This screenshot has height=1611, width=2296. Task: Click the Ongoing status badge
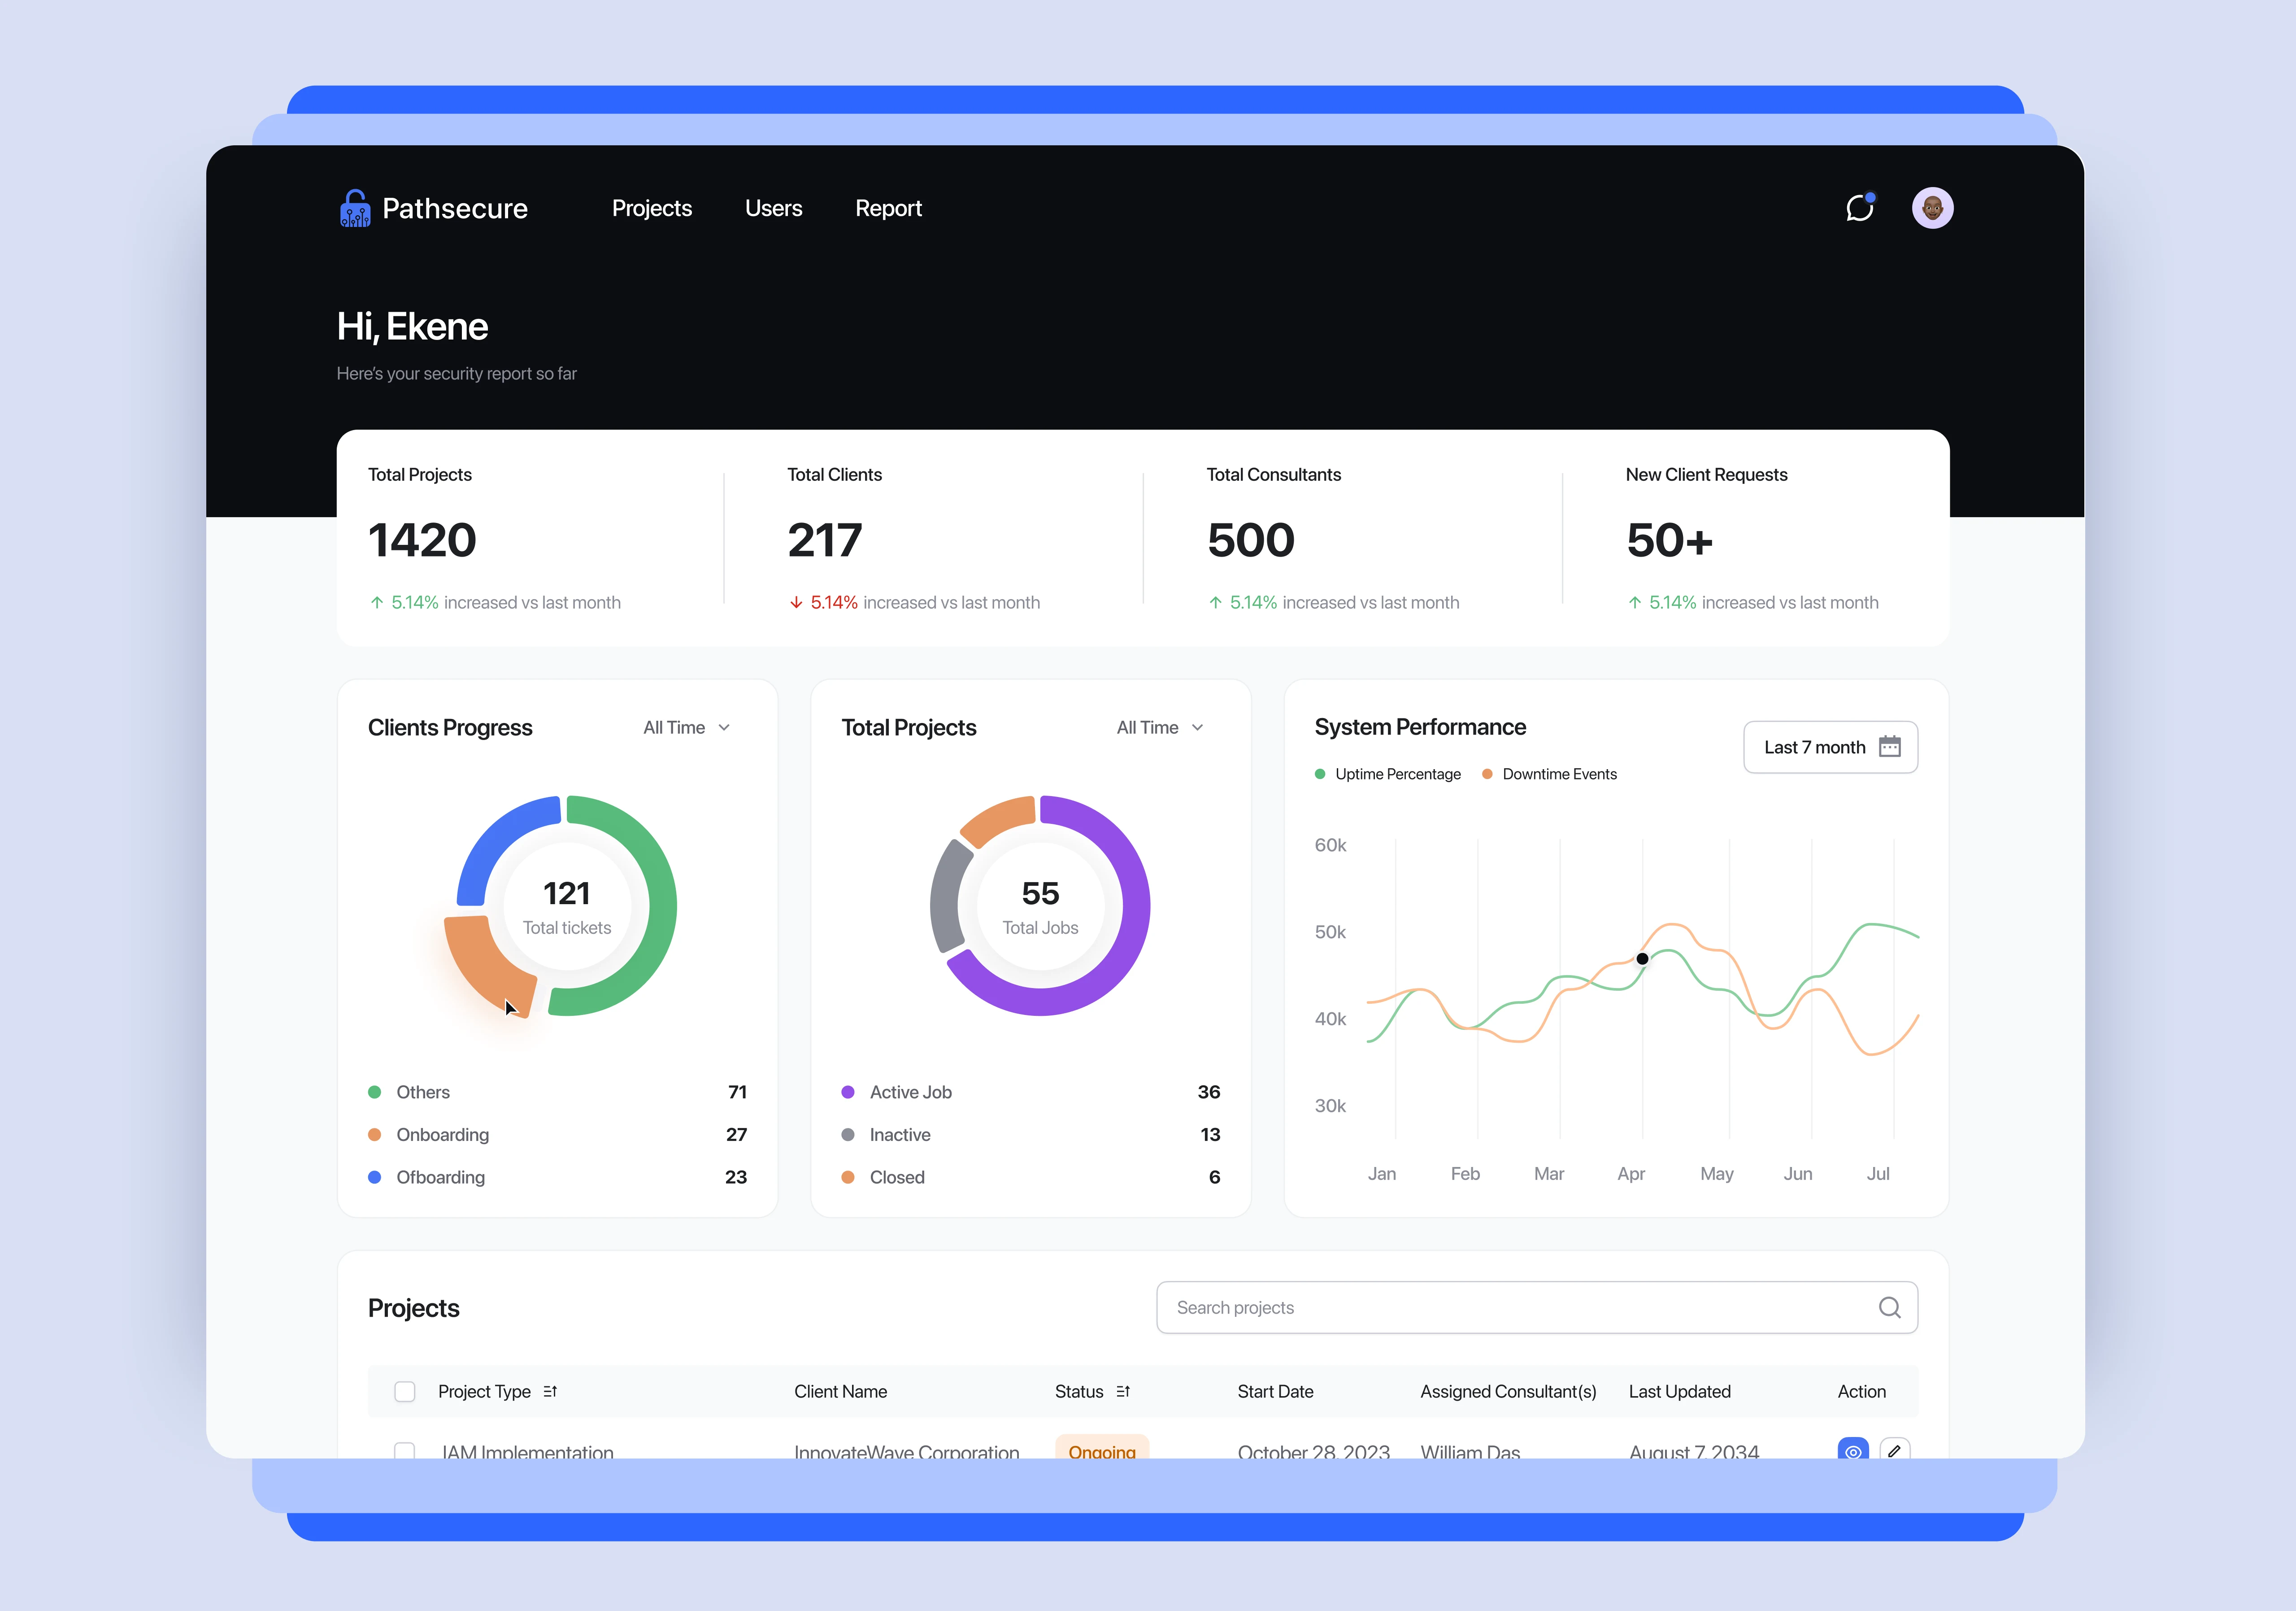(1101, 1450)
